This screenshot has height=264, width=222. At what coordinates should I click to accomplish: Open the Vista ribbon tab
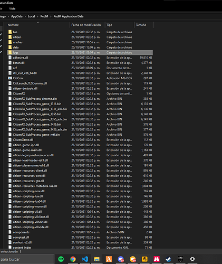[x=12, y=8]
